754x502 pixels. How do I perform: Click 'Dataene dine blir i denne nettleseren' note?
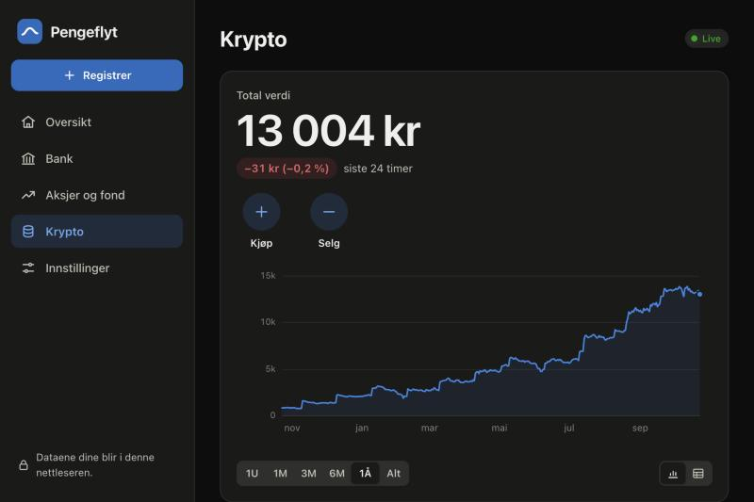point(95,465)
